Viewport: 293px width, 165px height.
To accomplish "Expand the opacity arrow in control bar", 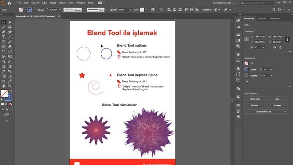I will coord(130,10).
